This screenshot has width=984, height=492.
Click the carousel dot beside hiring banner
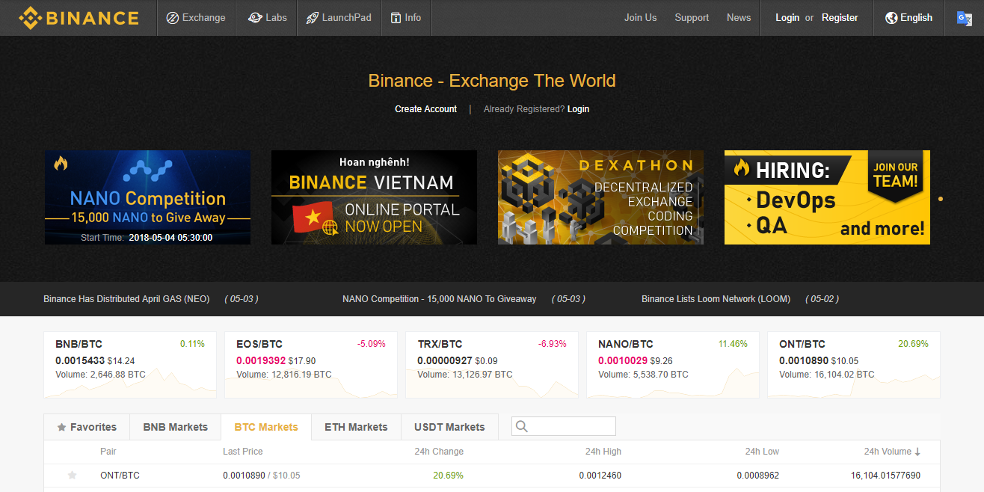pos(940,199)
